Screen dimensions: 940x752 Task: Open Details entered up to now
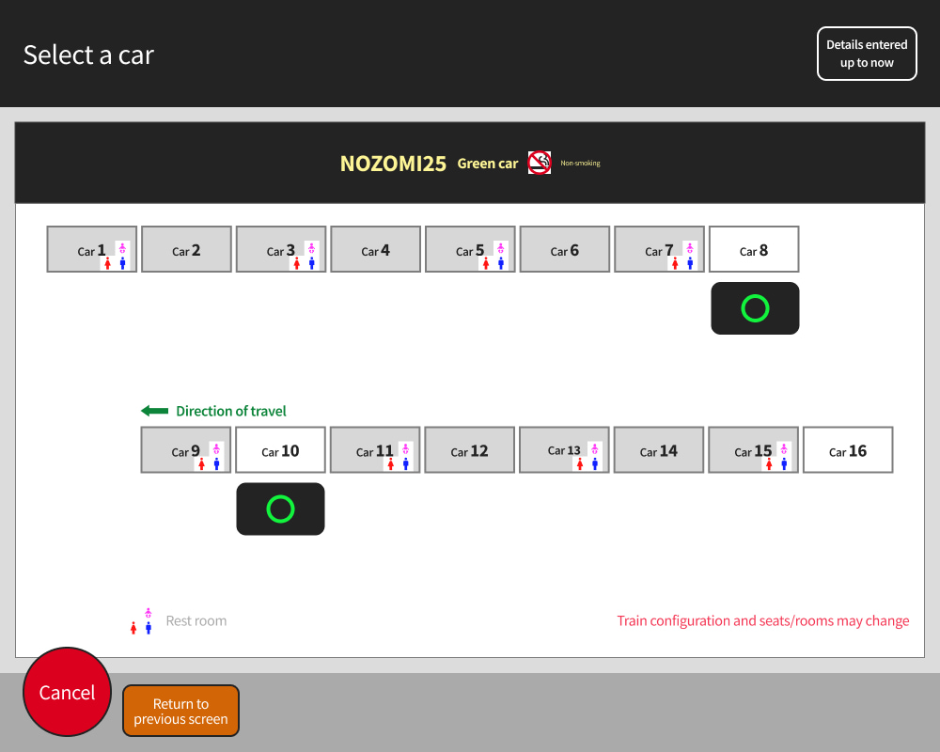[x=867, y=54]
